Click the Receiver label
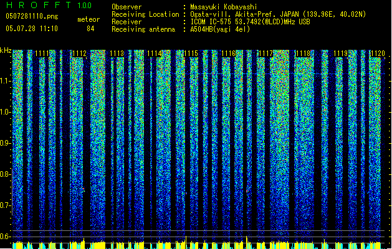 click(x=127, y=22)
